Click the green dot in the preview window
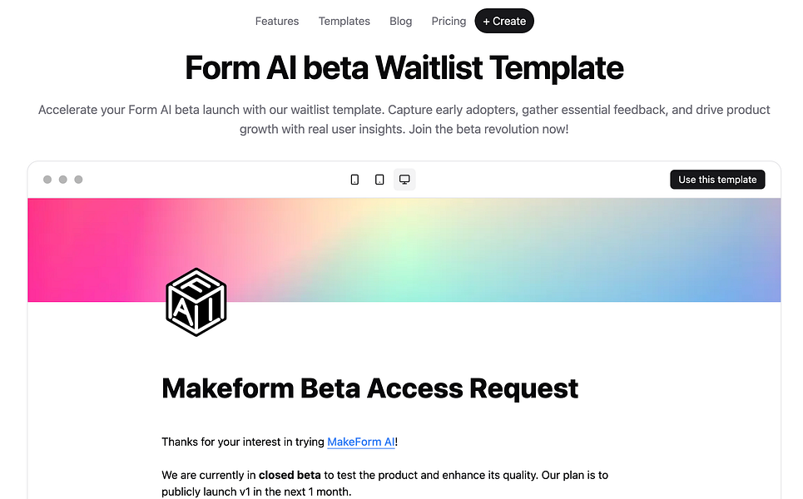Viewport: 803px width, 499px height. click(x=78, y=179)
